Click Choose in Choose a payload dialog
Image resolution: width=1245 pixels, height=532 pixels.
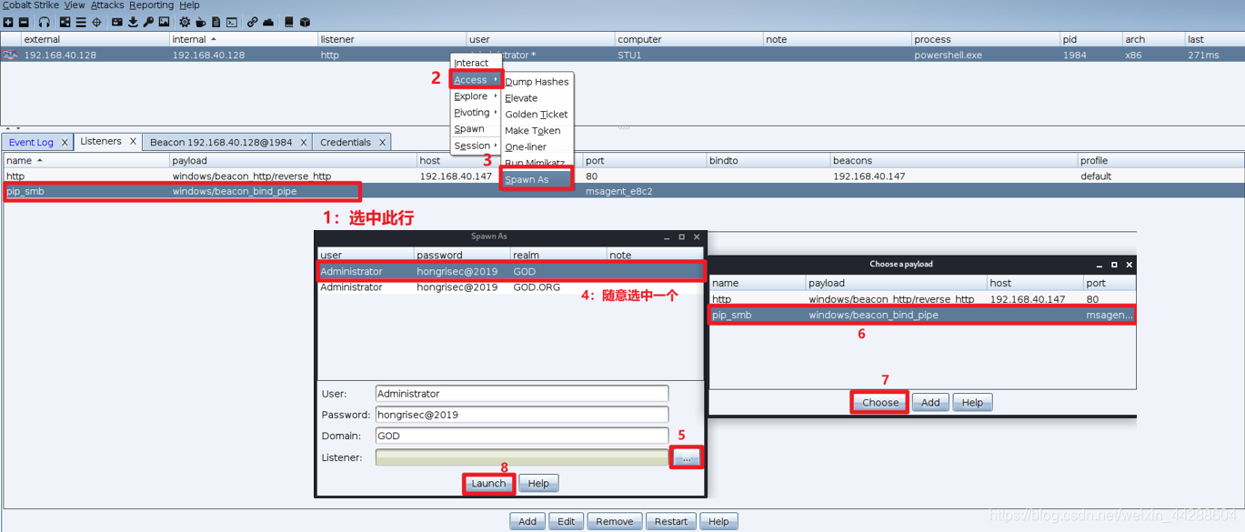(x=880, y=402)
